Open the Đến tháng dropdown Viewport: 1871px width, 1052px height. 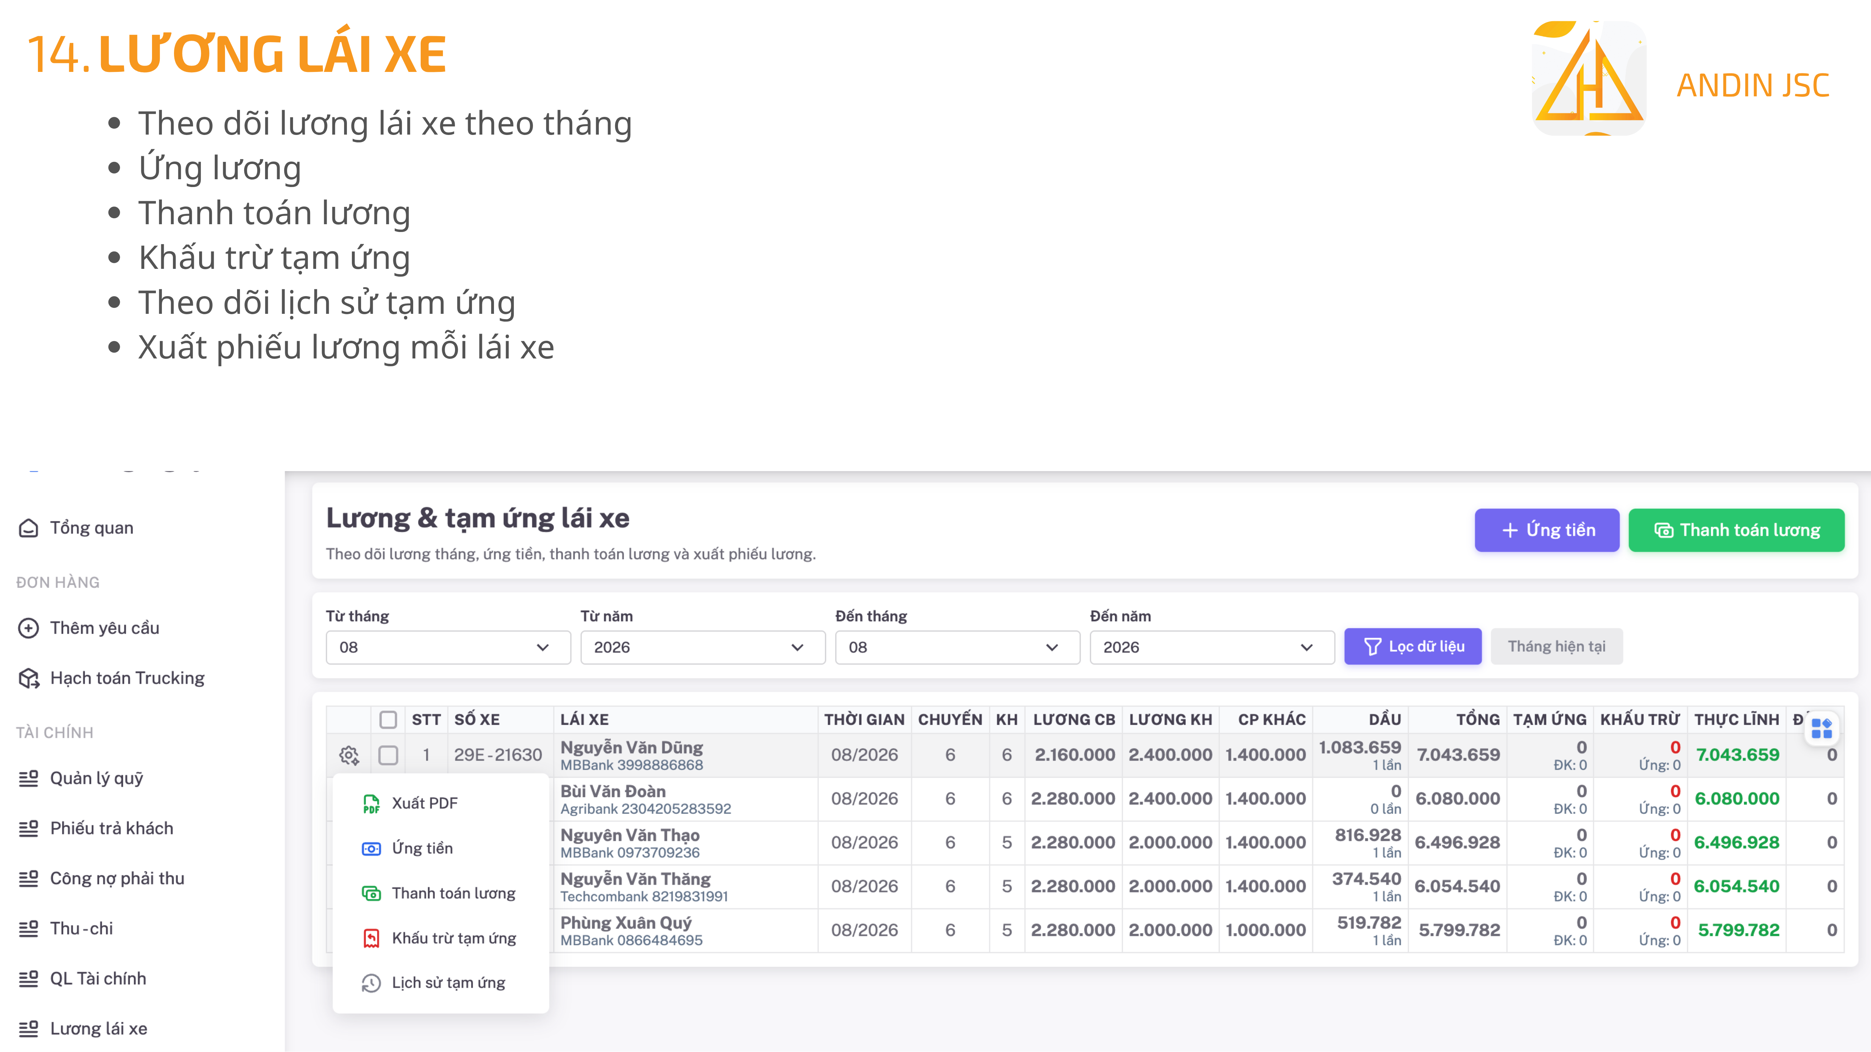pos(957,647)
